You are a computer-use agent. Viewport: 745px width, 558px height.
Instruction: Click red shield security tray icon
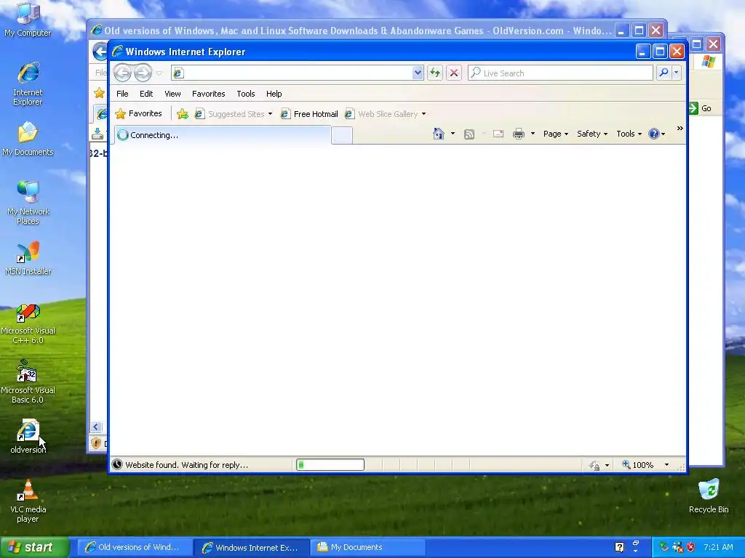690,547
